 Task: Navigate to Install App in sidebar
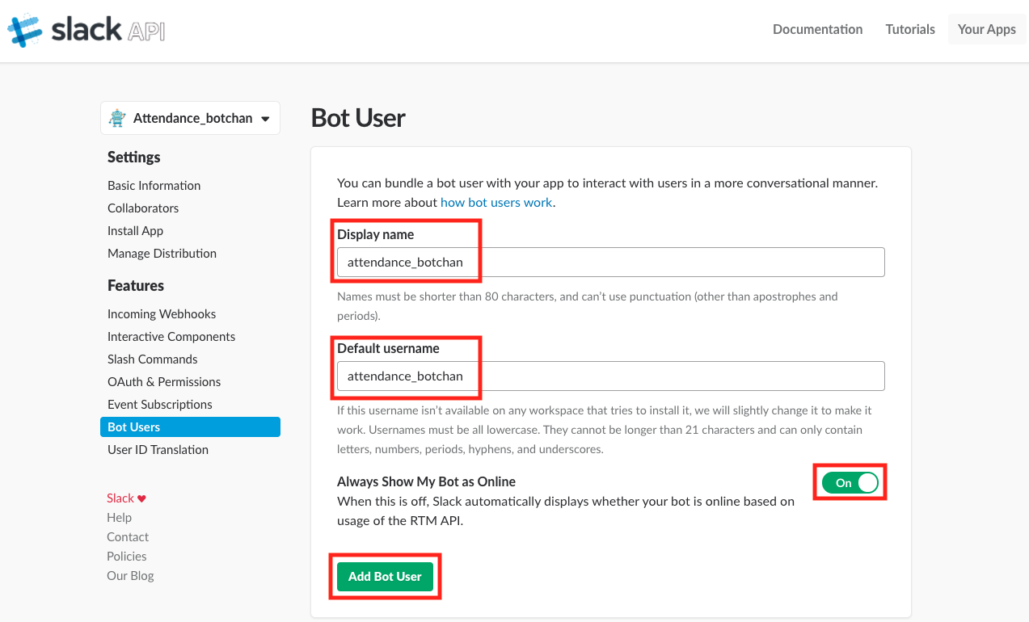[x=135, y=230]
